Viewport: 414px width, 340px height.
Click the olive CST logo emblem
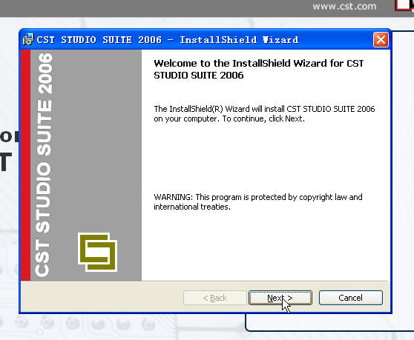click(x=97, y=253)
